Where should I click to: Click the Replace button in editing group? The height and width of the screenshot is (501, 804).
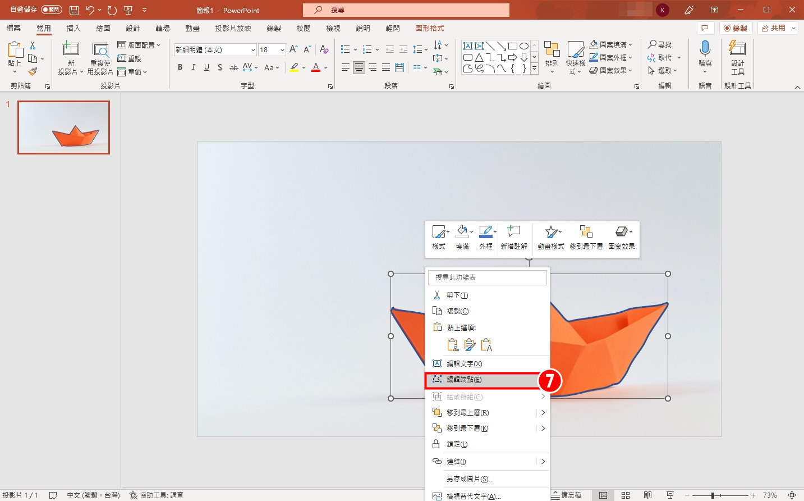(x=664, y=57)
